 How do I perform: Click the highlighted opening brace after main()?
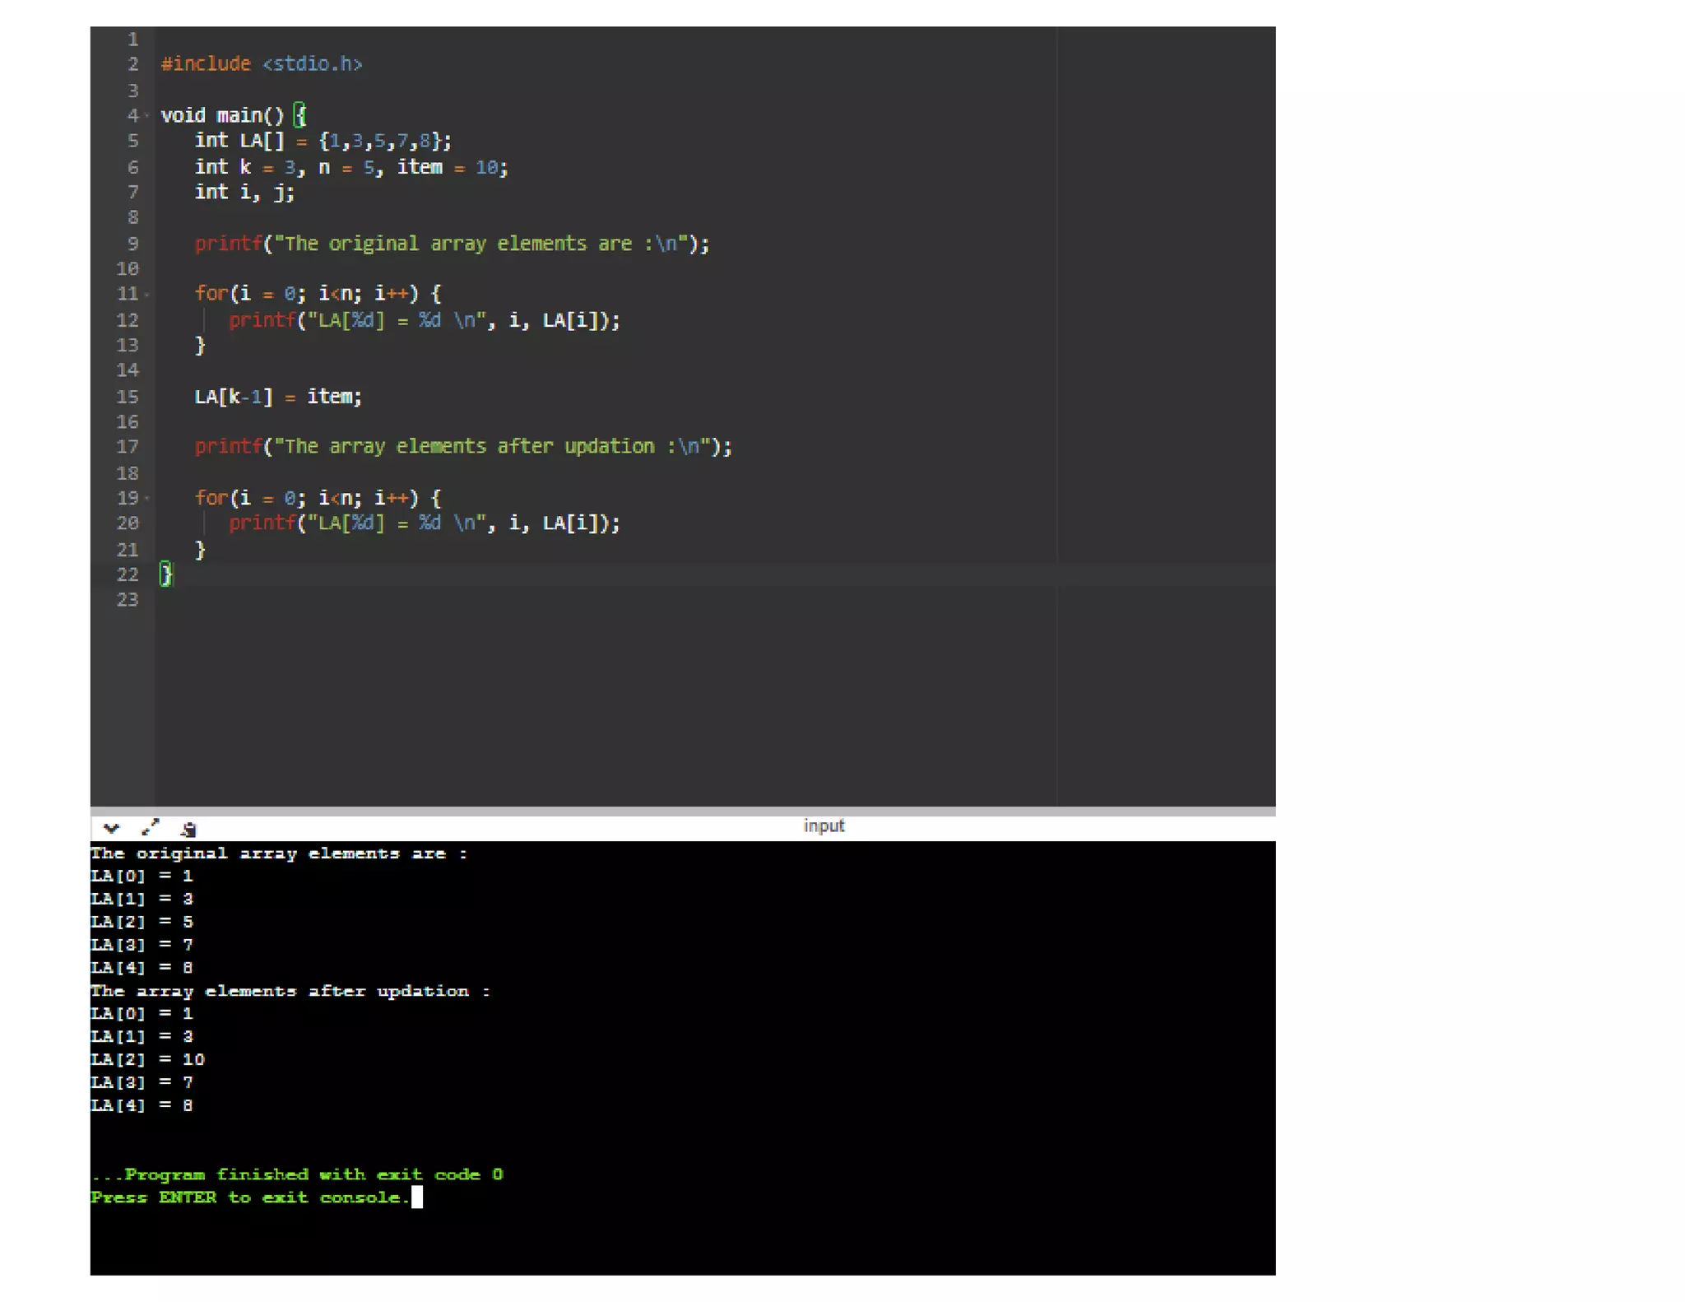pos(300,115)
